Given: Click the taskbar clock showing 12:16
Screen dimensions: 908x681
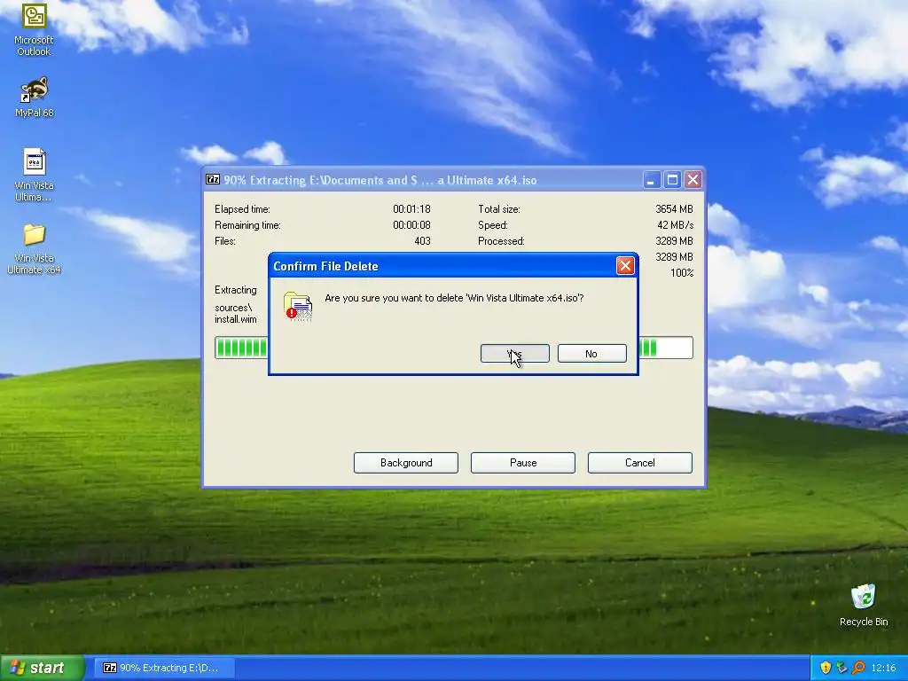Looking at the screenshot, I should [884, 668].
